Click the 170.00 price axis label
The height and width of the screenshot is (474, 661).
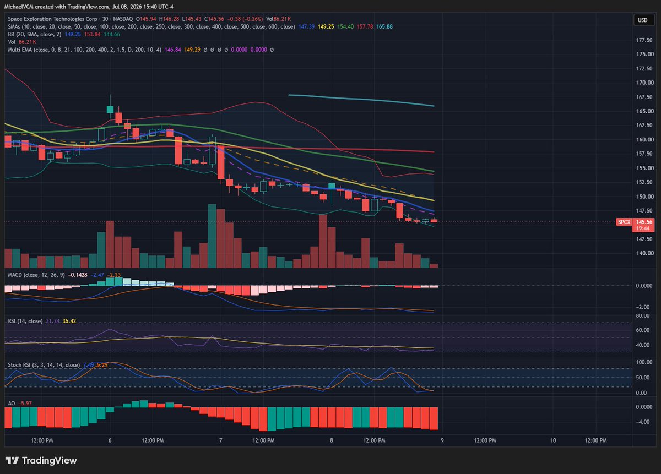(644, 83)
